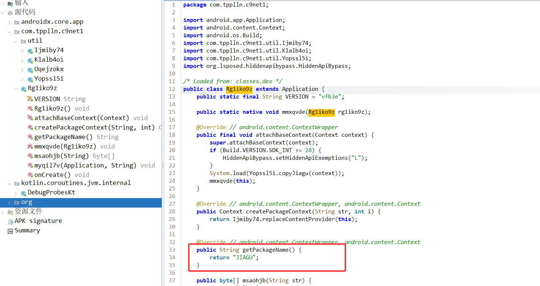Click the util package folder icon
The height and width of the screenshot is (286, 540).
(23, 41)
